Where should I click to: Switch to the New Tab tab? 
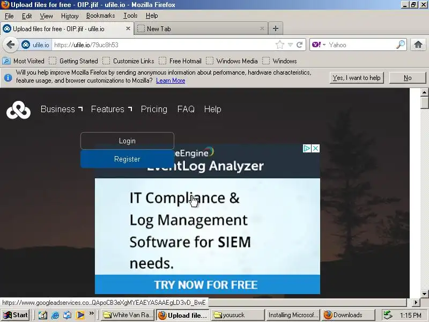point(201,28)
